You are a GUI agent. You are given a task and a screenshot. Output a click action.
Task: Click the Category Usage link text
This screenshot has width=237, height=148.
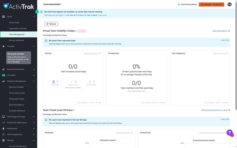click(x=219, y=54)
